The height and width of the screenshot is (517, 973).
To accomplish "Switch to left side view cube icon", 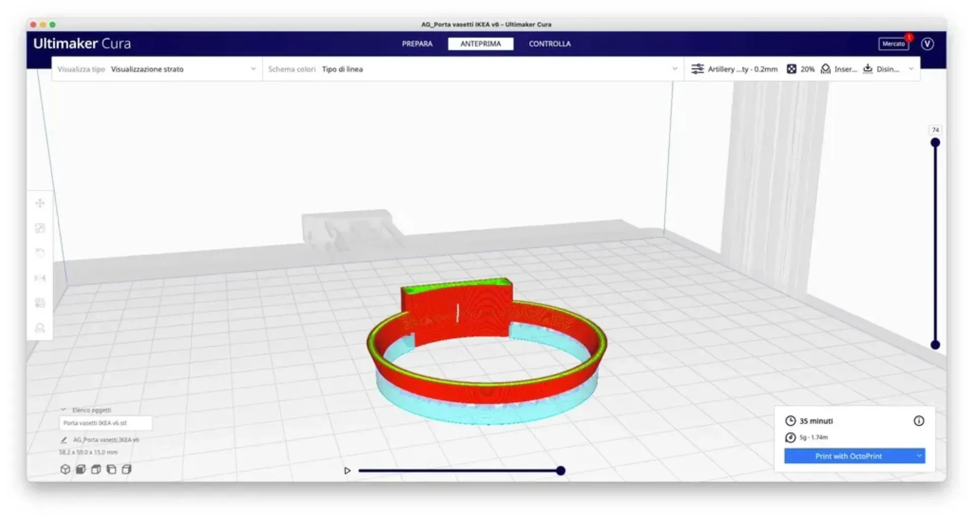I will pos(111,469).
